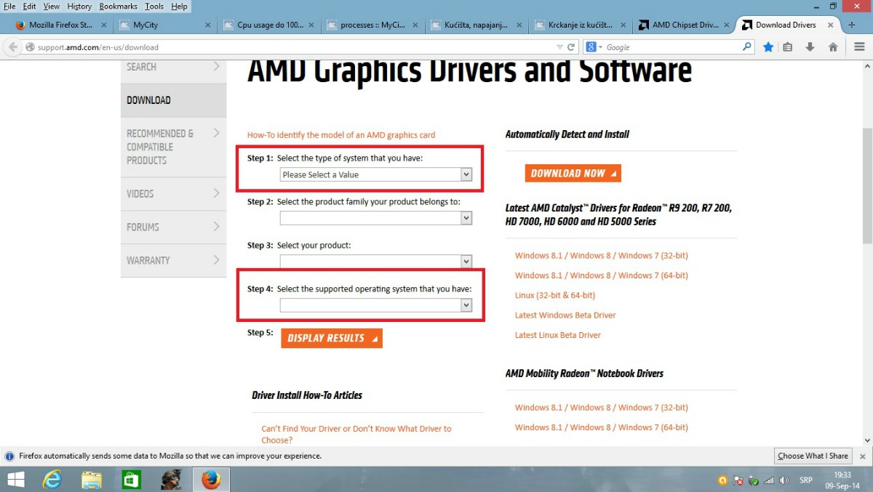Open the Windows Store taskbar icon

pos(132,480)
